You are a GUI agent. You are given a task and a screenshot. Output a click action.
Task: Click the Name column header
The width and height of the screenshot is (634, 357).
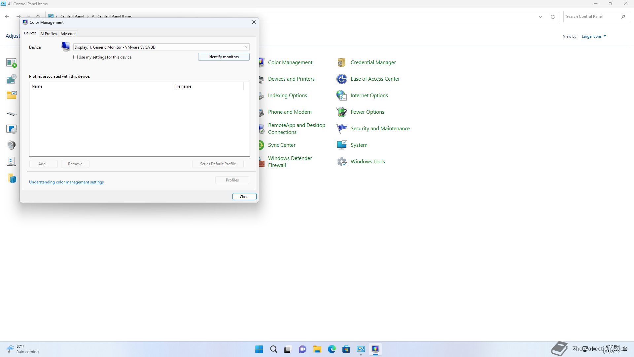101,86
